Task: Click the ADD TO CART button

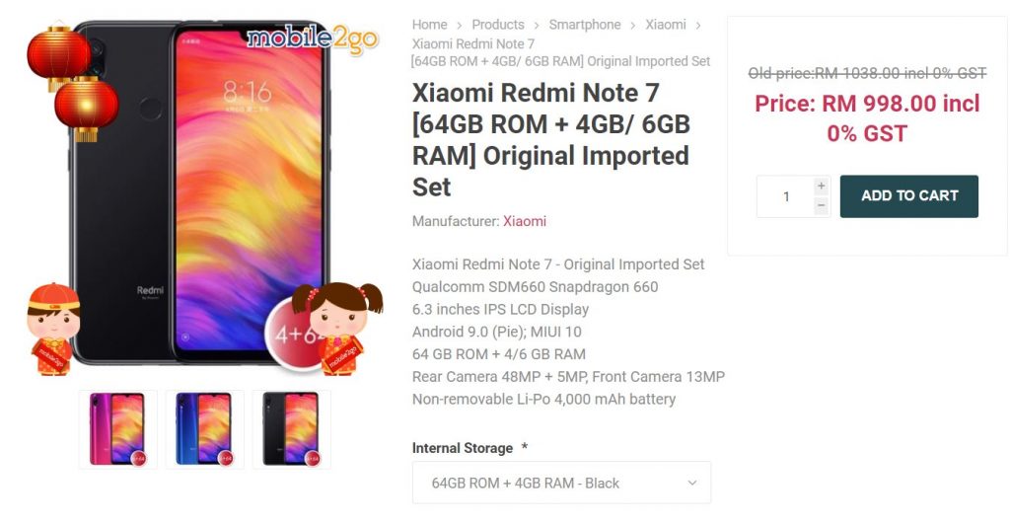Action: [908, 196]
